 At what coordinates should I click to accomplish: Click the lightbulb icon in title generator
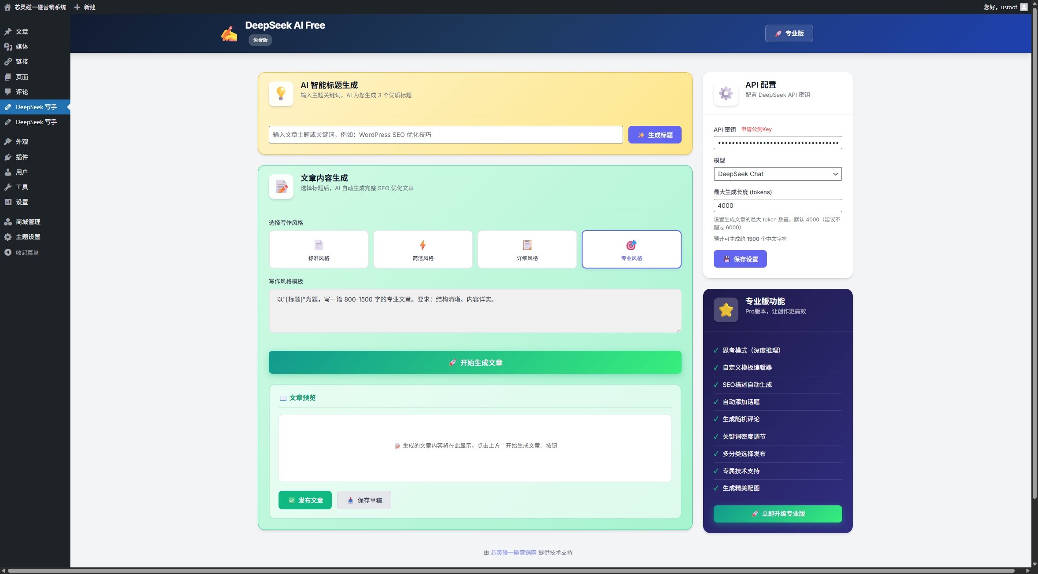pos(281,93)
